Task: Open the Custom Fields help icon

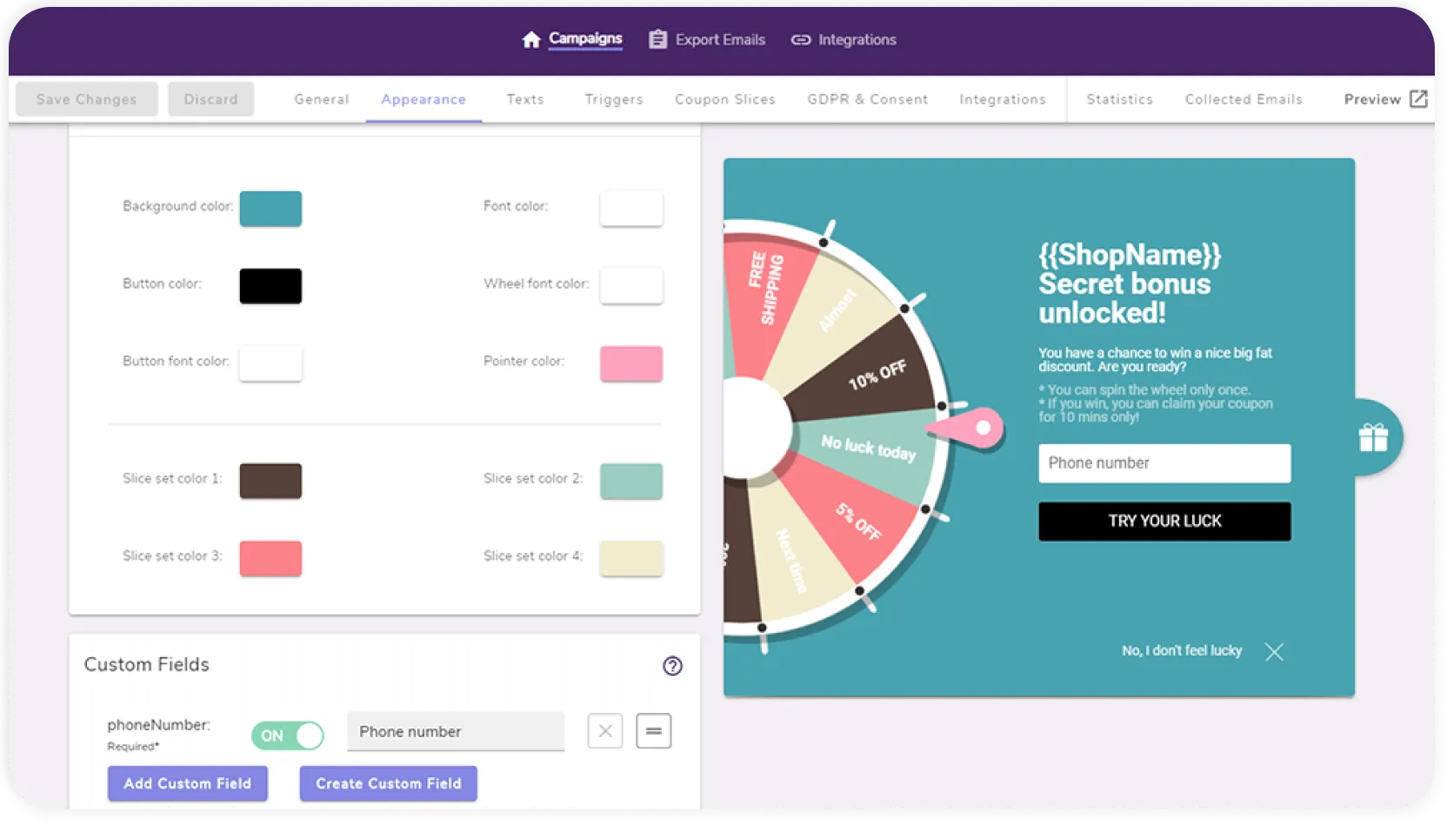Action: [x=671, y=666]
